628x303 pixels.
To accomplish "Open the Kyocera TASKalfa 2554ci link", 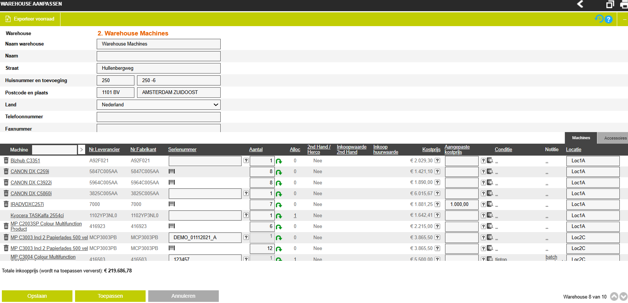I will point(37,216).
